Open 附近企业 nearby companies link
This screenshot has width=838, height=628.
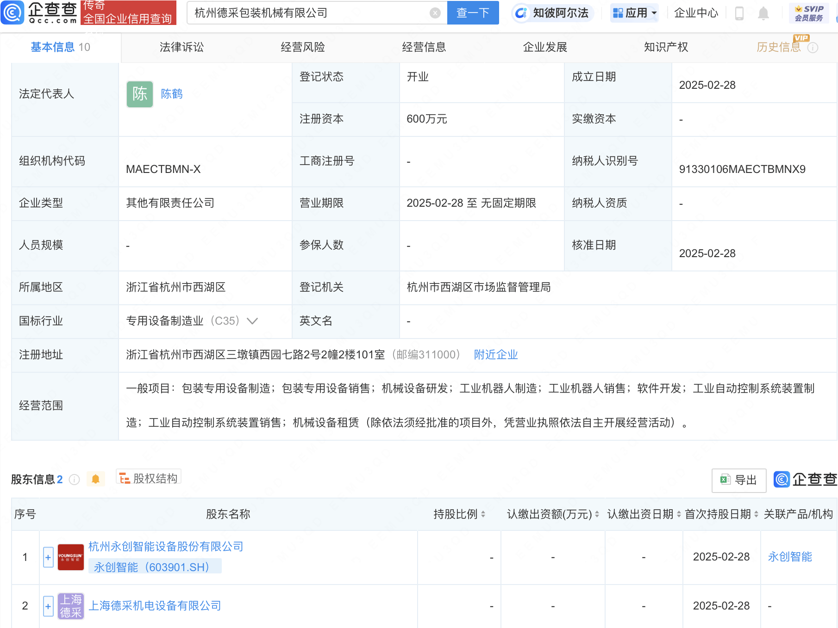click(x=496, y=355)
